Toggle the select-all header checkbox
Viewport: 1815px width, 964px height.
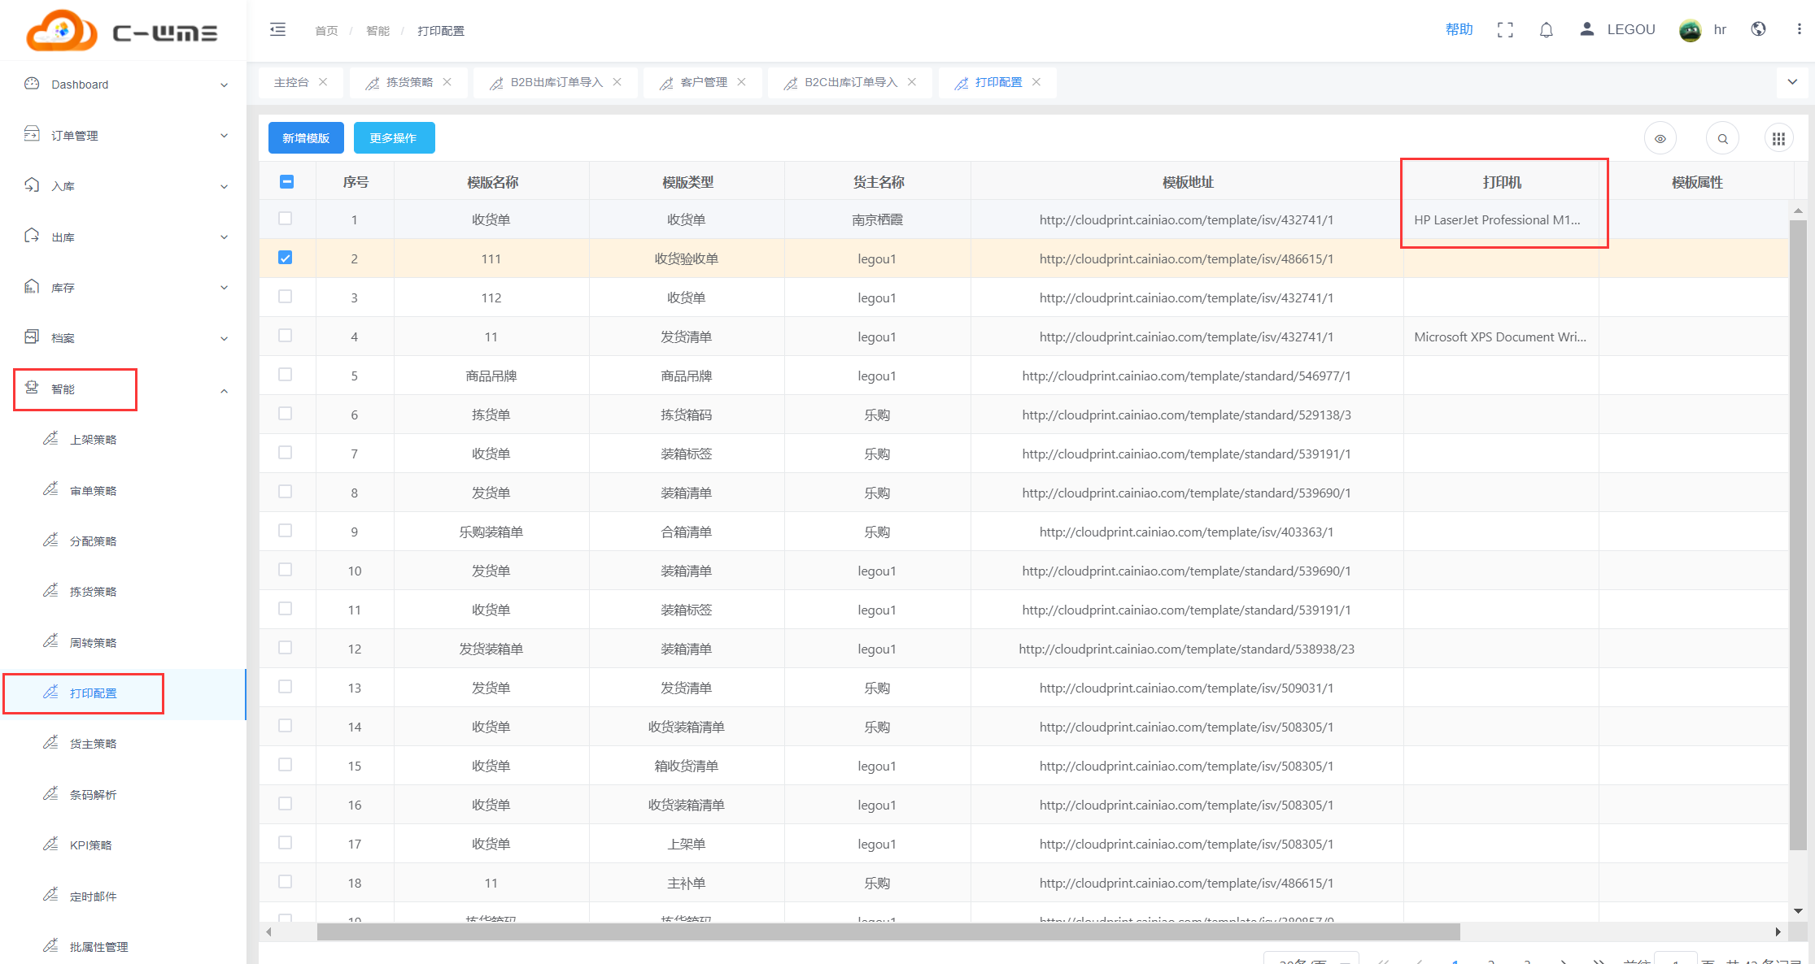point(286,181)
